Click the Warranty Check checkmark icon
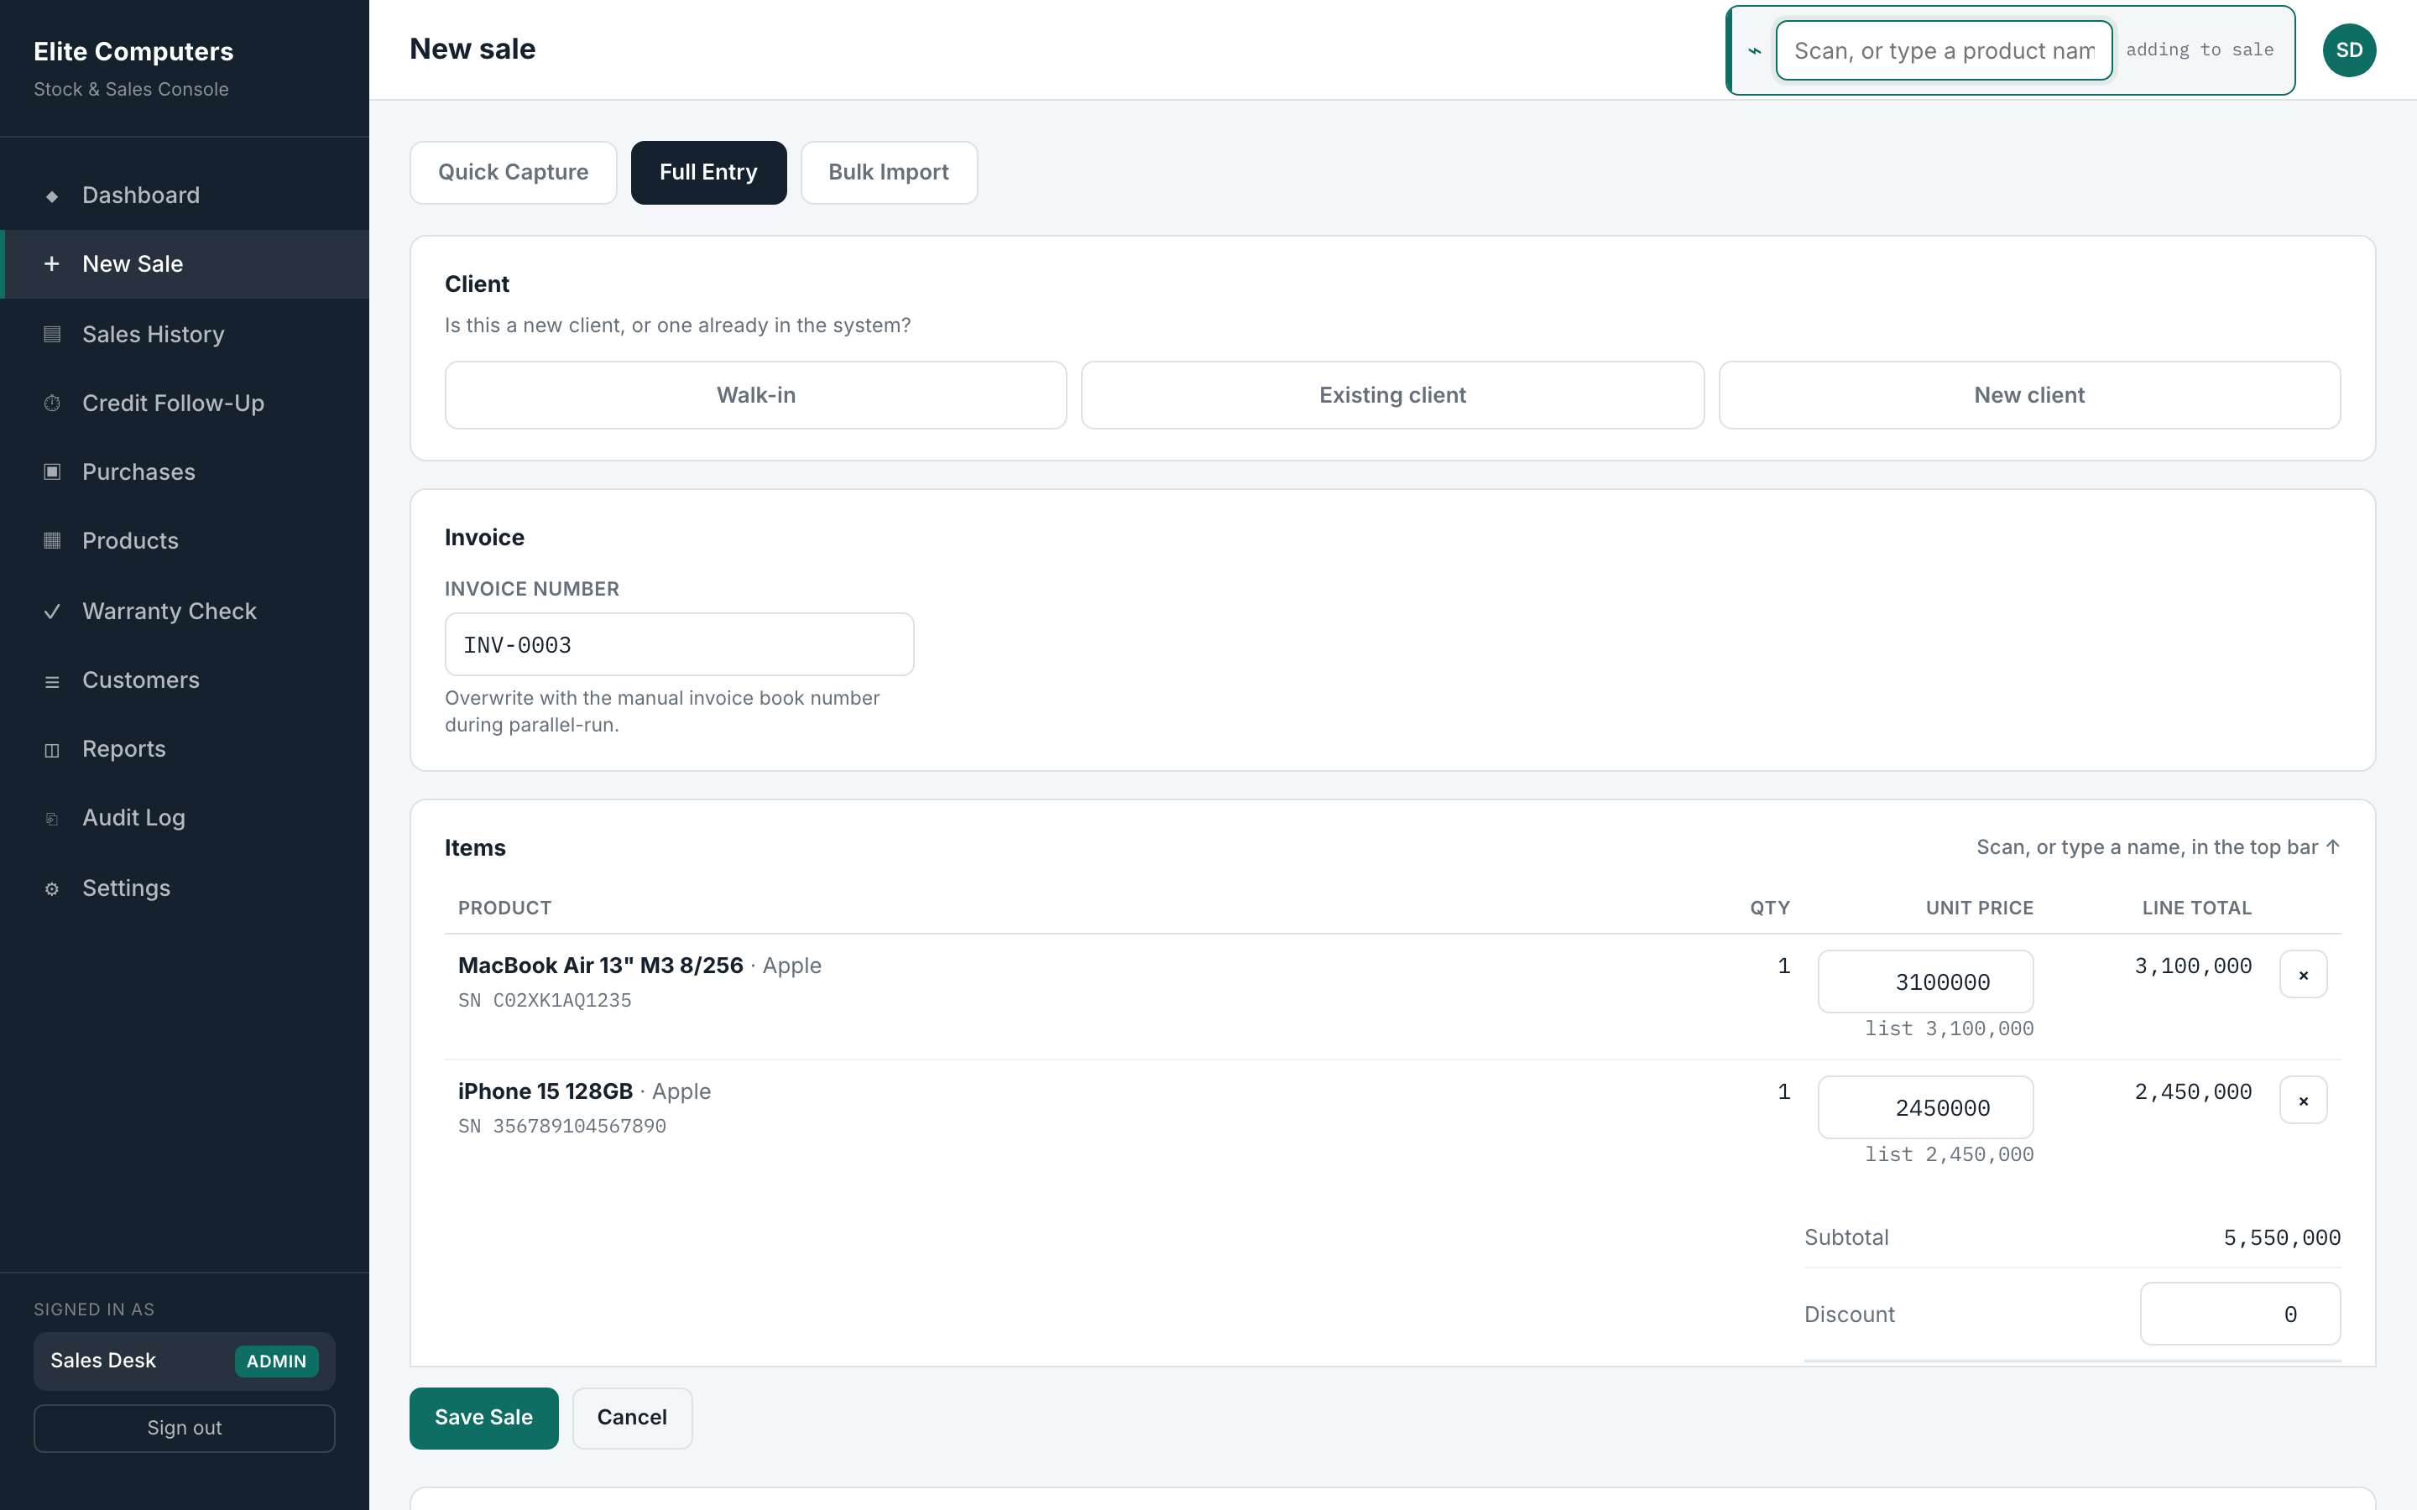 click(52, 612)
